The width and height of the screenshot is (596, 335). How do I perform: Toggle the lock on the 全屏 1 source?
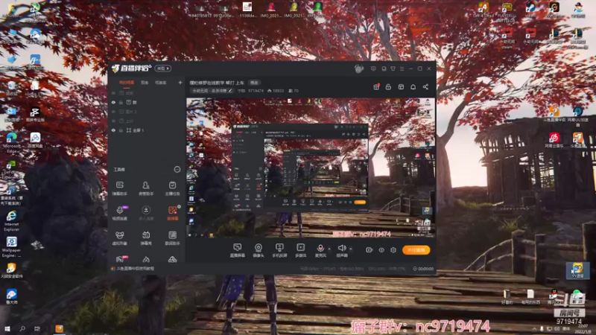(121, 130)
